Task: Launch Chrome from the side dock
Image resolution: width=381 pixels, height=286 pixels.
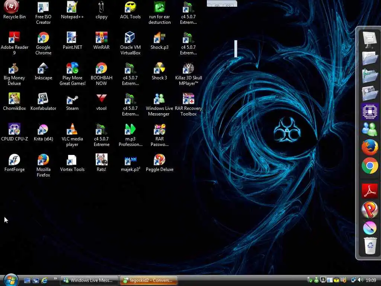Action: coord(369,166)
